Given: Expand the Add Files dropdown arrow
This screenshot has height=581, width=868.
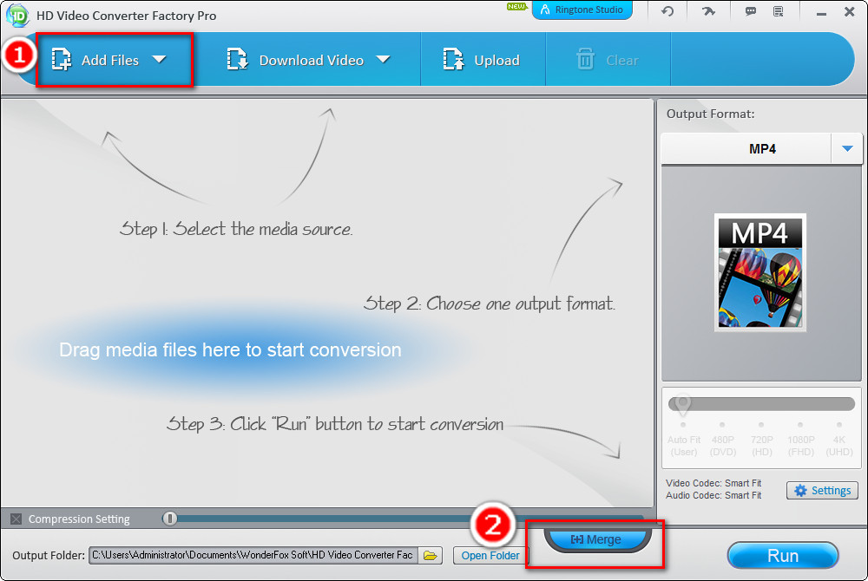Looking at the screenshot, I should [160, 59].
